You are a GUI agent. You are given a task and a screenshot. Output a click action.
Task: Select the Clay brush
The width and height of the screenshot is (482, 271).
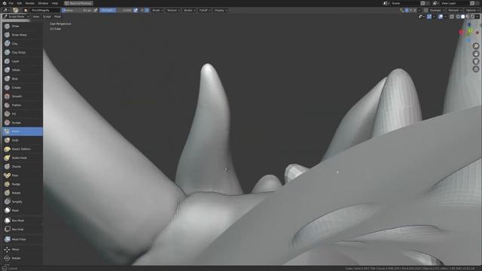[22, 44]
